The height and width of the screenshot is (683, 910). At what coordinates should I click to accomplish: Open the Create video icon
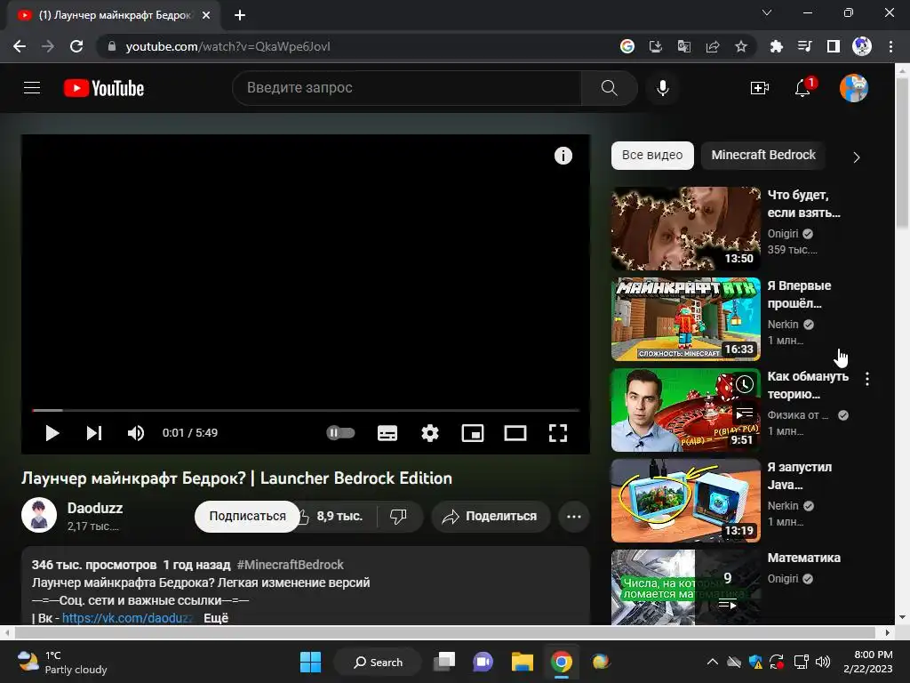759,88
